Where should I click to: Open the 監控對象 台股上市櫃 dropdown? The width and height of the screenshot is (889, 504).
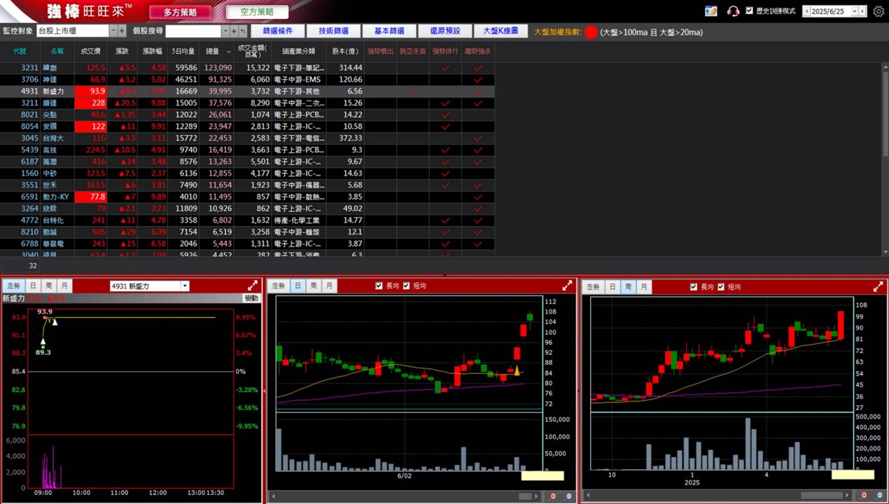click(x=113, y=31)
